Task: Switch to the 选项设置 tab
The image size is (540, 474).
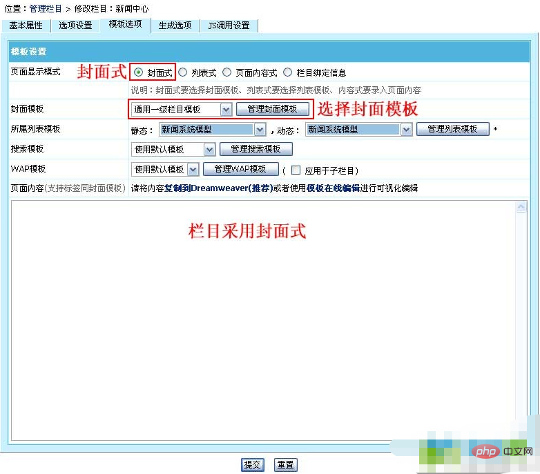Action: point(75,26)
